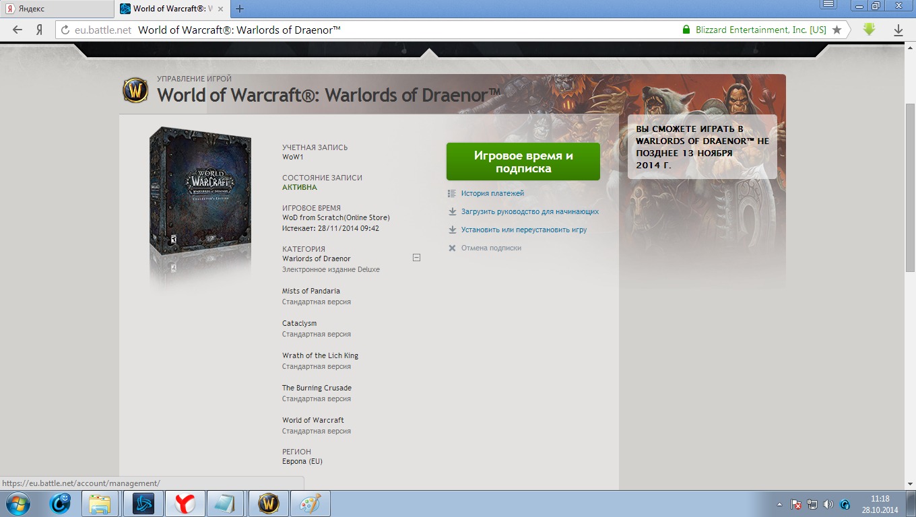
Task: Click 'Загрузить руководство для начинающих' link
Action: click(x=530, y=211)
